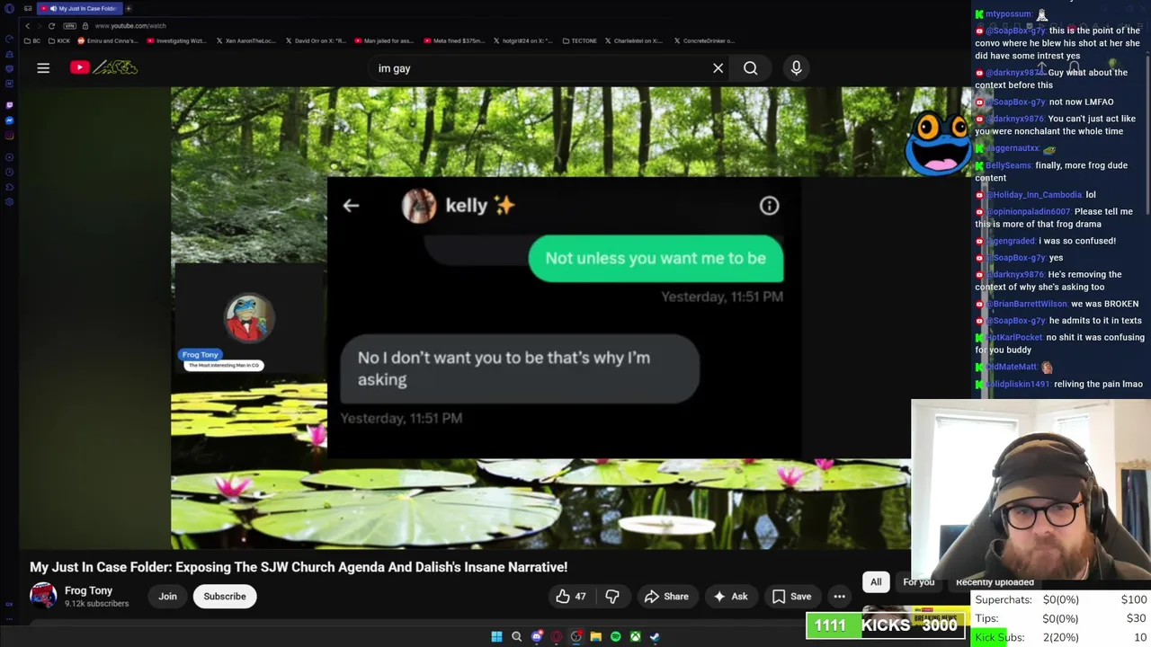Open the Ask AI button
This screenshot has width=1151, height=647.
tap(730, 596)
